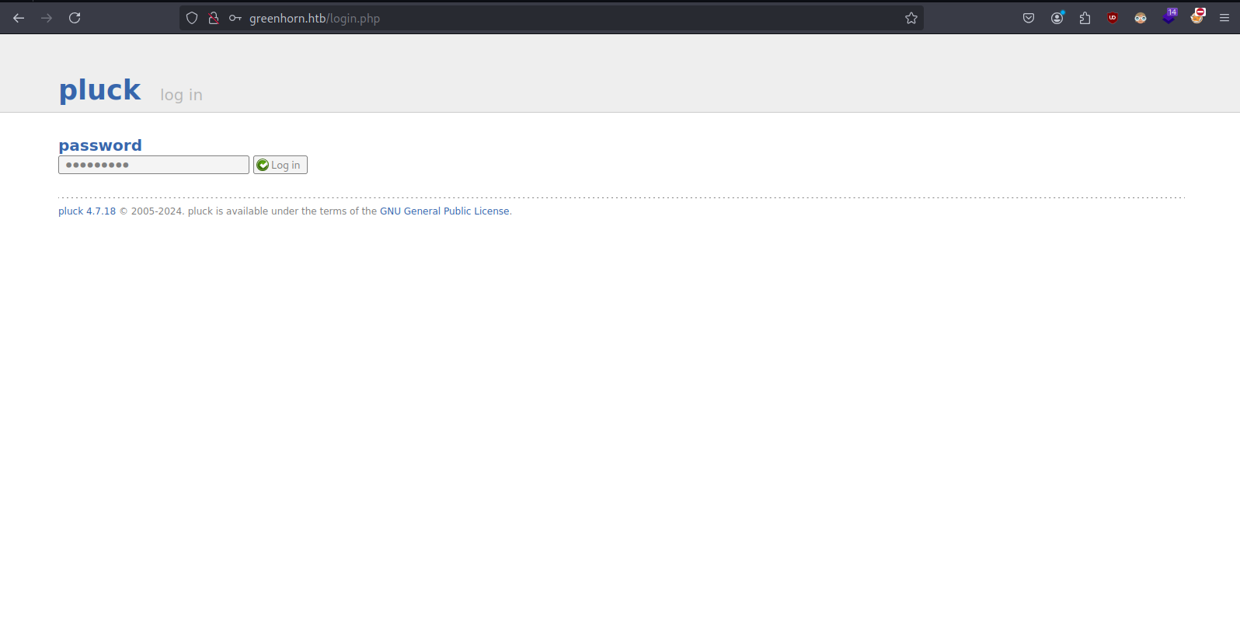Click the Log in button

(280, 165)
